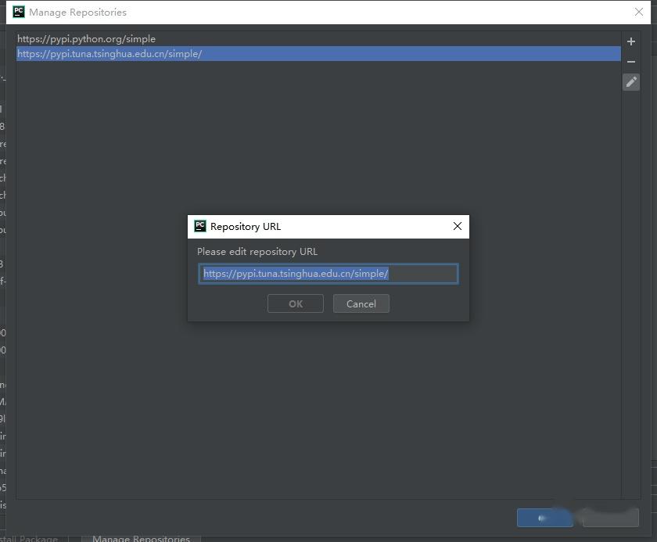The image size is (657, 542).
Task: Click Cancel in the Repository URL dialog
Action: [361, 303]
